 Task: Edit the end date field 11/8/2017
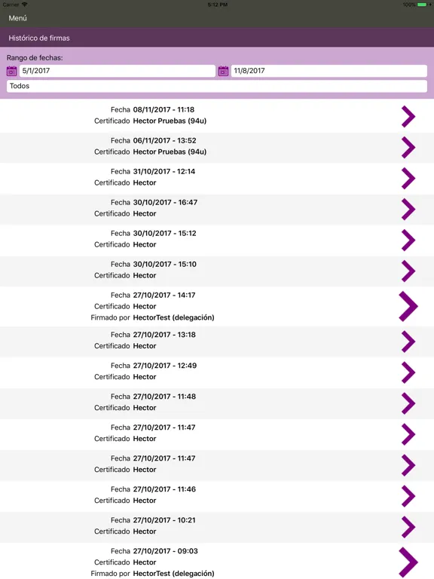(x=329, y=71)
